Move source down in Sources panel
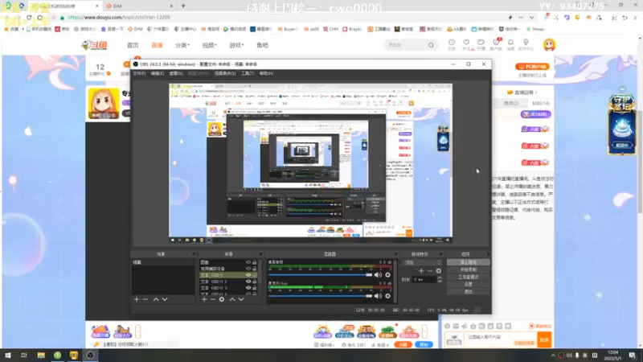Screen dimensions: 643x362 [241, 299]
